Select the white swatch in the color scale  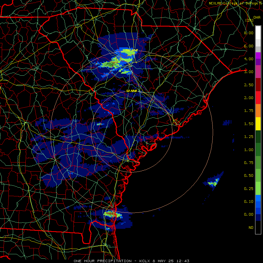coord(258,33)
